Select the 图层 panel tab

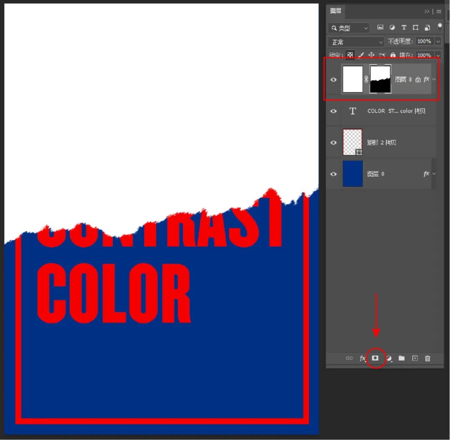pyautogui.click(x=336, y=11)
